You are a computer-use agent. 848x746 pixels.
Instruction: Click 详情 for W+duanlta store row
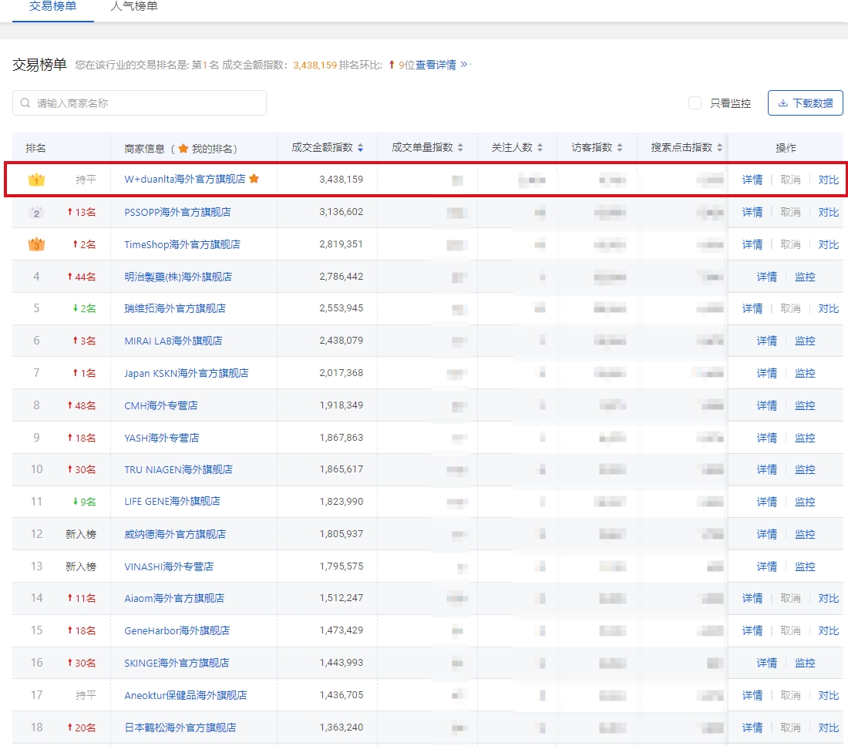click(x=752, y=180)
